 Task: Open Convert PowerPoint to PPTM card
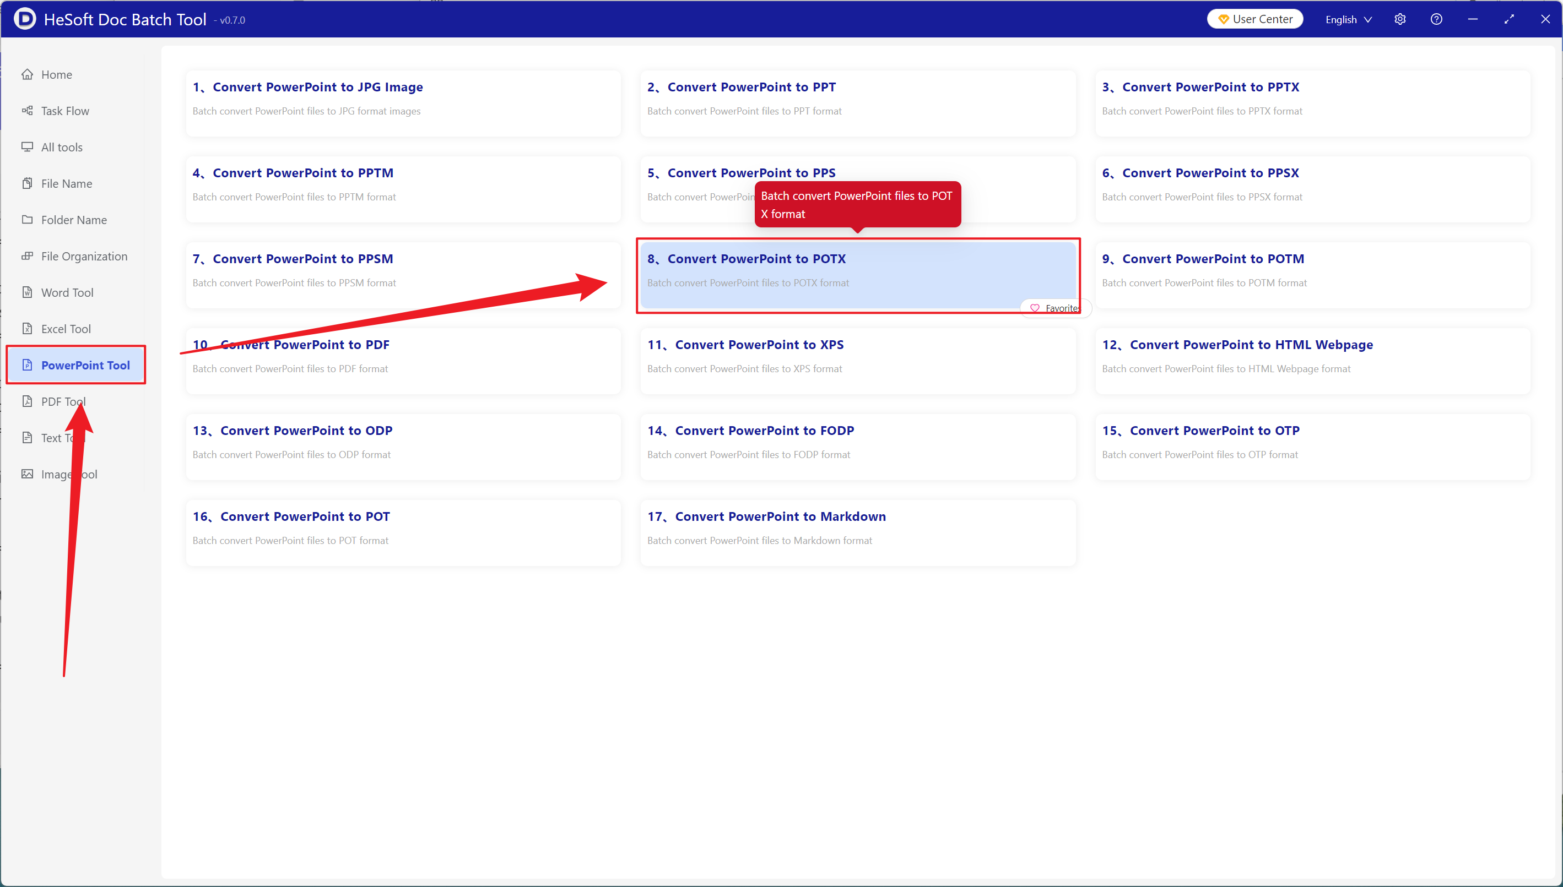[403, 189]
